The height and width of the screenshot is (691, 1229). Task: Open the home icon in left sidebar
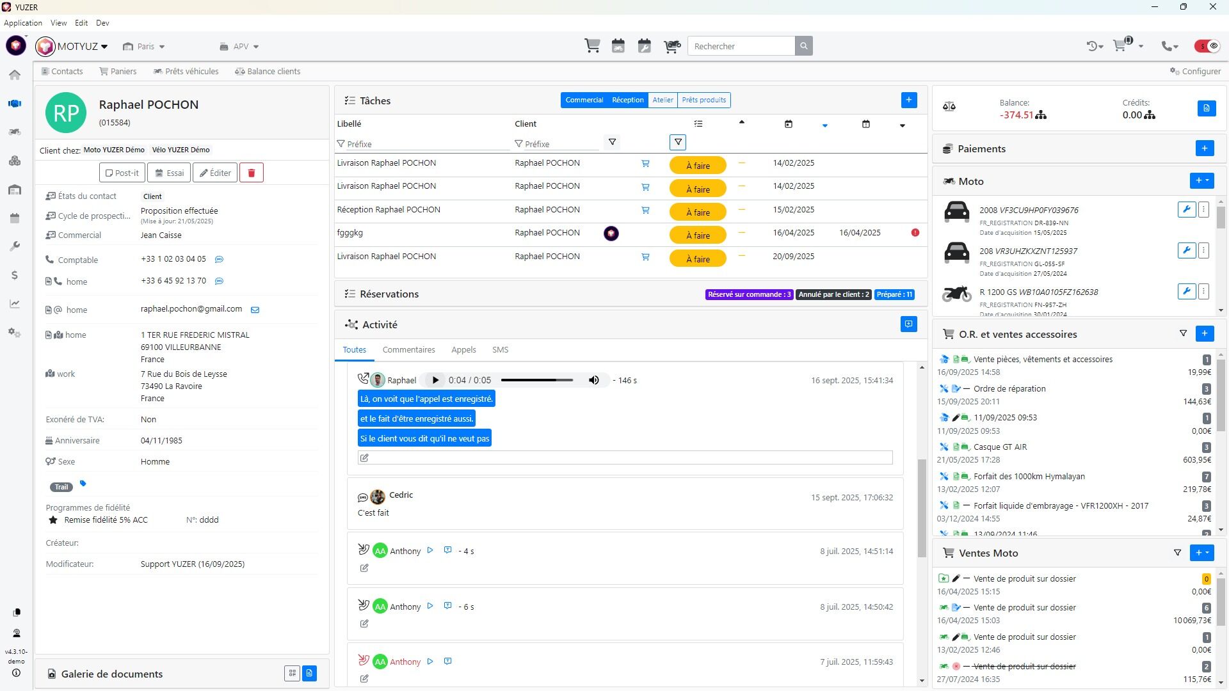[x=15, y=75]
